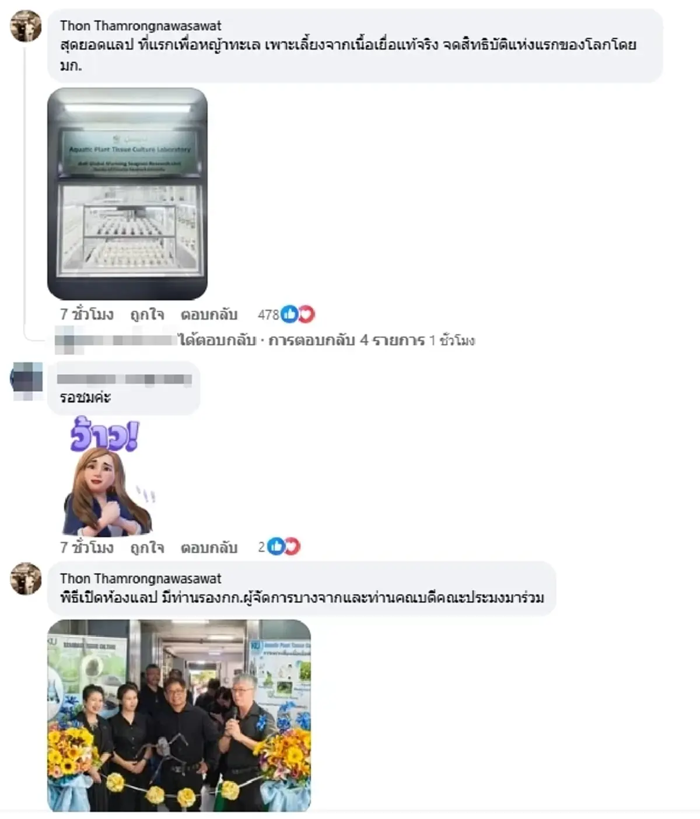This screenshot has width=700, height=819.
Task: Open Thon Thamrongnawasawat's avatar in the first comment
Action: (26, 26)
